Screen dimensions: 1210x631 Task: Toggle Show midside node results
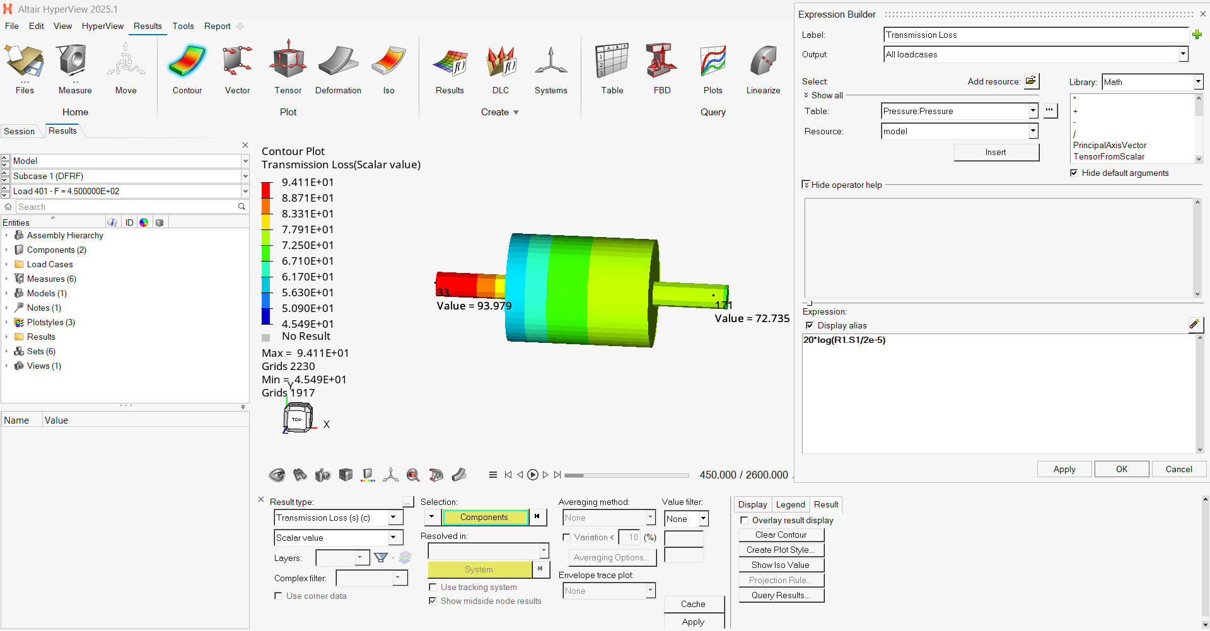433,601
